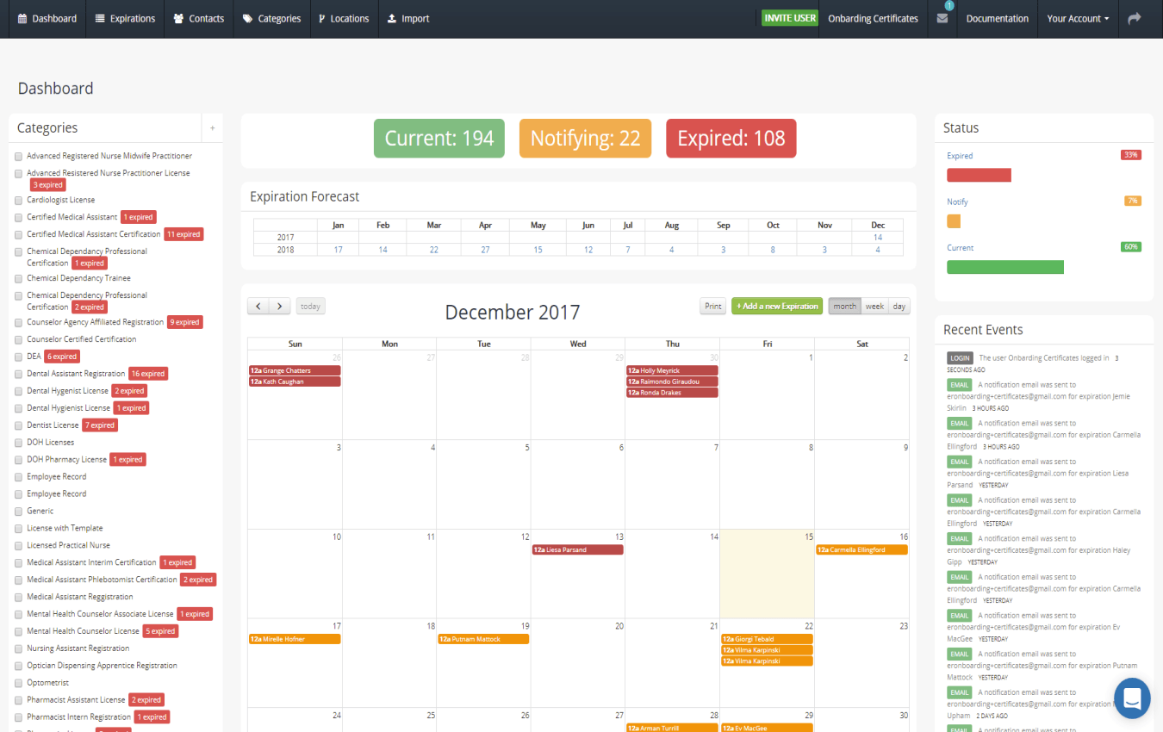Tick the DEA category checkbox
1163x732 pixels.
pos(18,357)
